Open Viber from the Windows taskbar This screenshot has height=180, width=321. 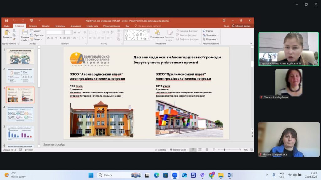[202, 175]
